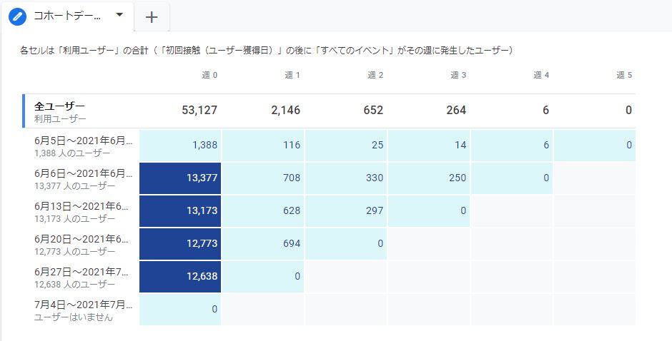Open the コホートデー tab dropdown arrow

pos(119,15)
